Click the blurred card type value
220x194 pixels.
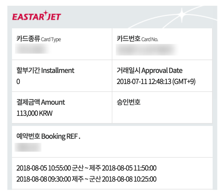pos(33,48)
